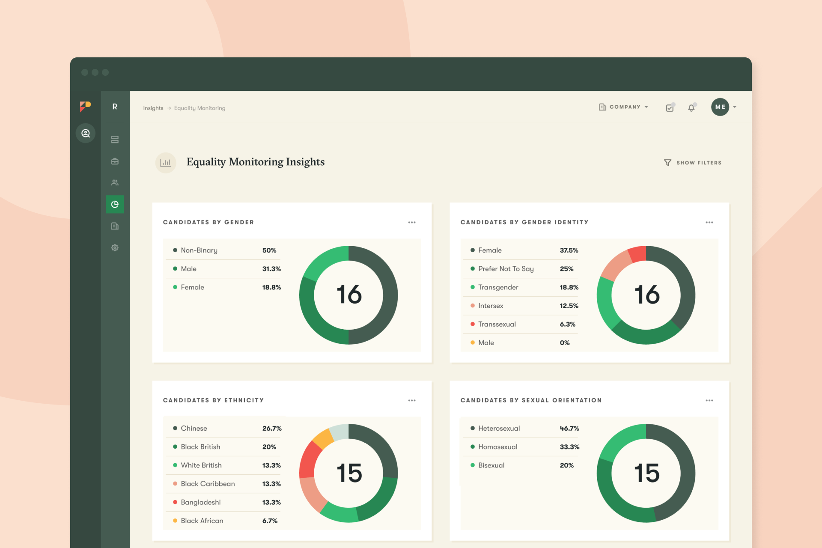Open the notifications bell
The height and width of the screenshot is (548, 822).
(x=691, y=107)
